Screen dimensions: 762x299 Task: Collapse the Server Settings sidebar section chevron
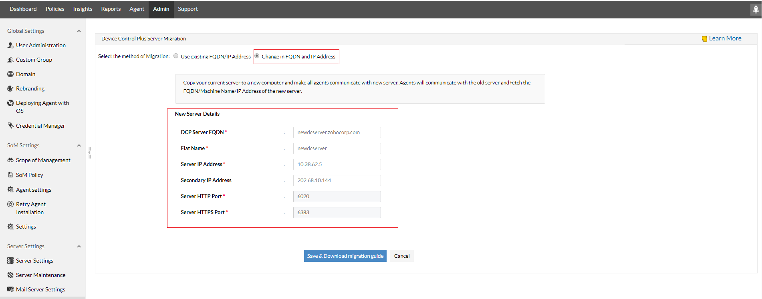coord(79,247)
